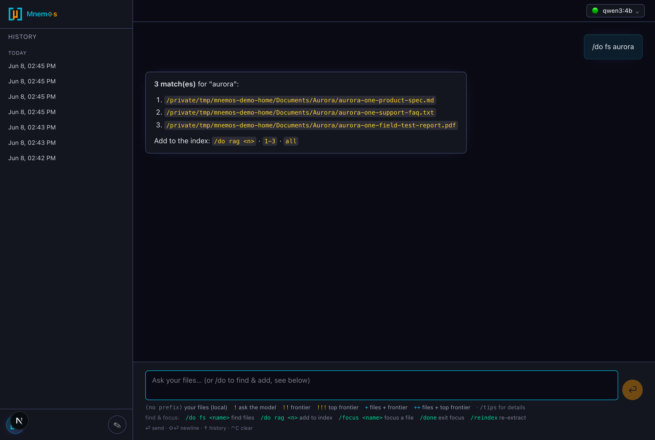Click the Mnemos bracket logo icon
This screenshot has width=655, height=440.
[15, 14]
